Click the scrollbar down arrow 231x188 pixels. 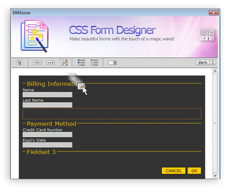point(215,176)
